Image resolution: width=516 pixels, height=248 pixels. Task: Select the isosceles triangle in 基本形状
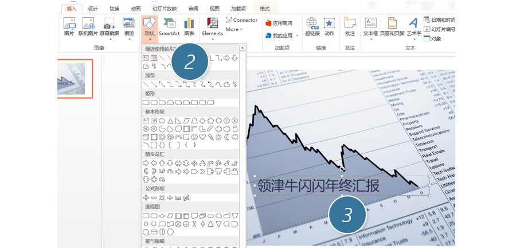click(x=170, y=121)
